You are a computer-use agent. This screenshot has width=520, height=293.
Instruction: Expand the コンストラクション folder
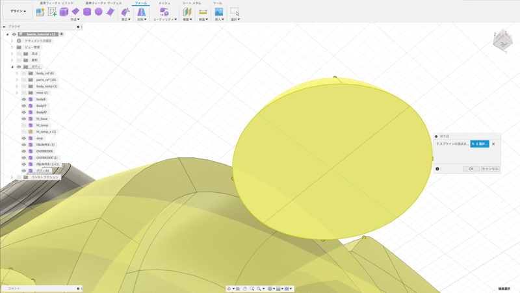coord(12,177)
